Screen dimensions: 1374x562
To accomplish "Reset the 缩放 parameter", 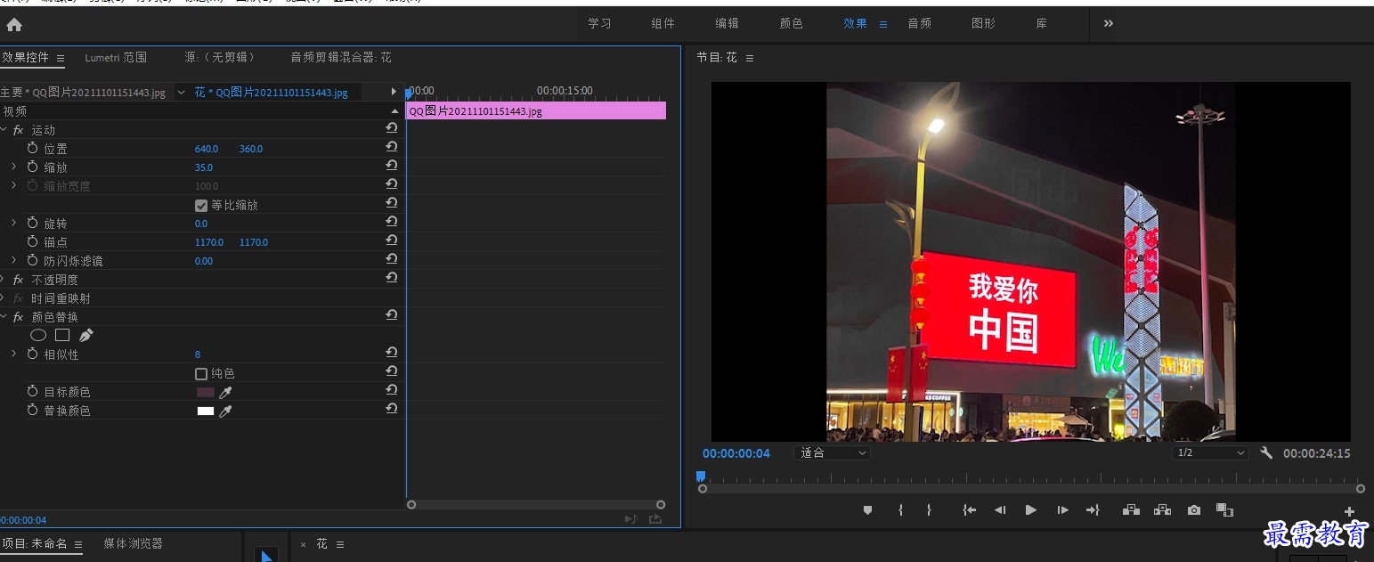I will tap(391, 166).
